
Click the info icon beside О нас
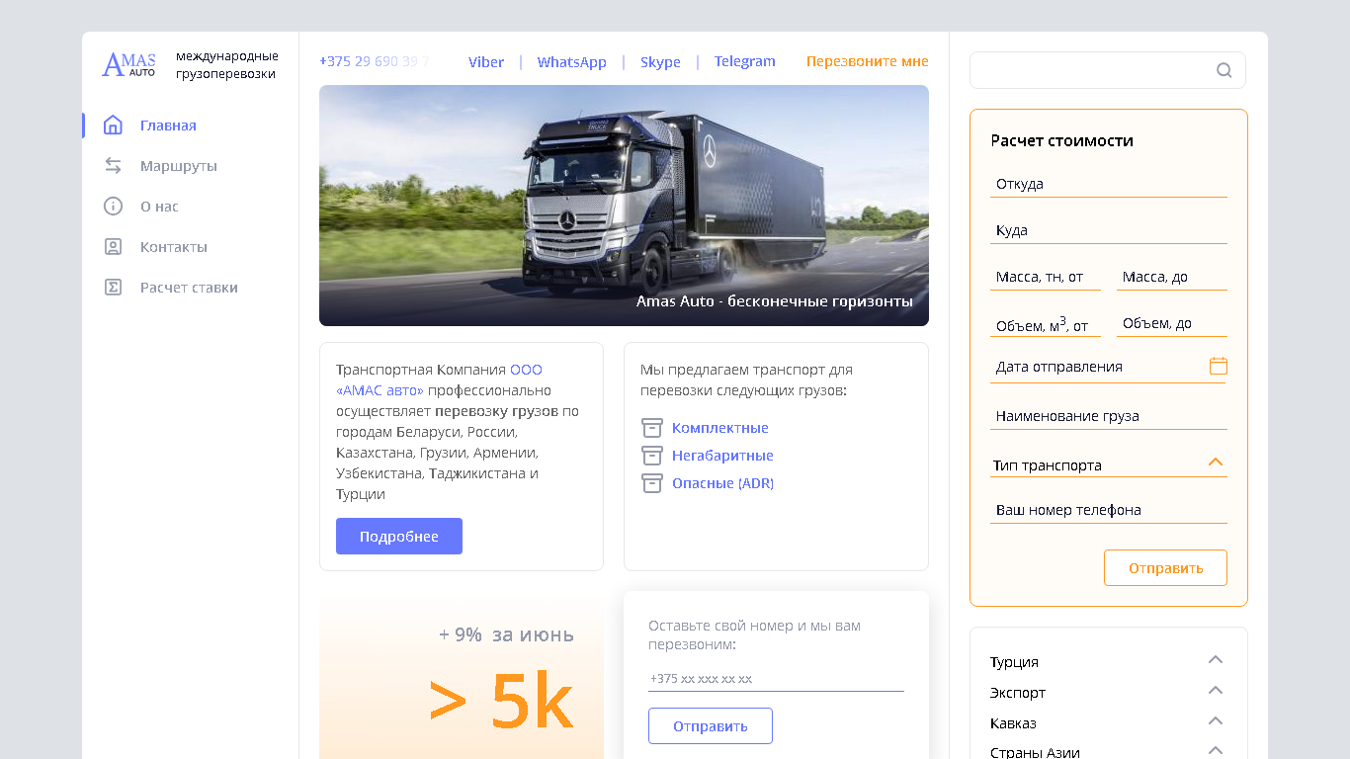(x=113, y=207)
